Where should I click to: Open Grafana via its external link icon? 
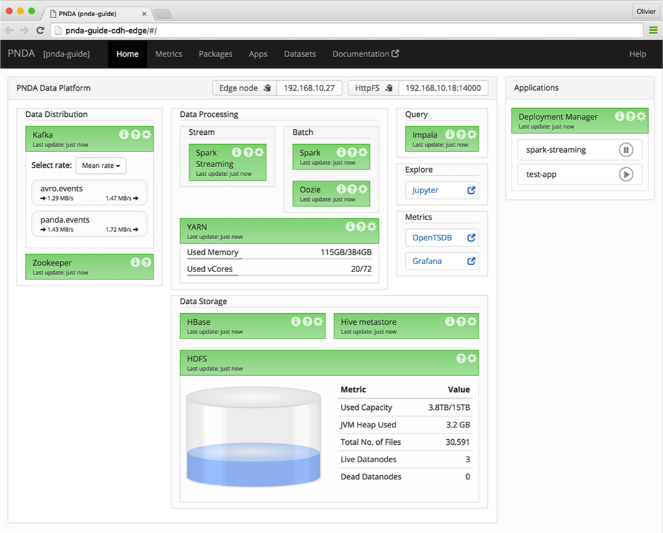coord(470,261)
